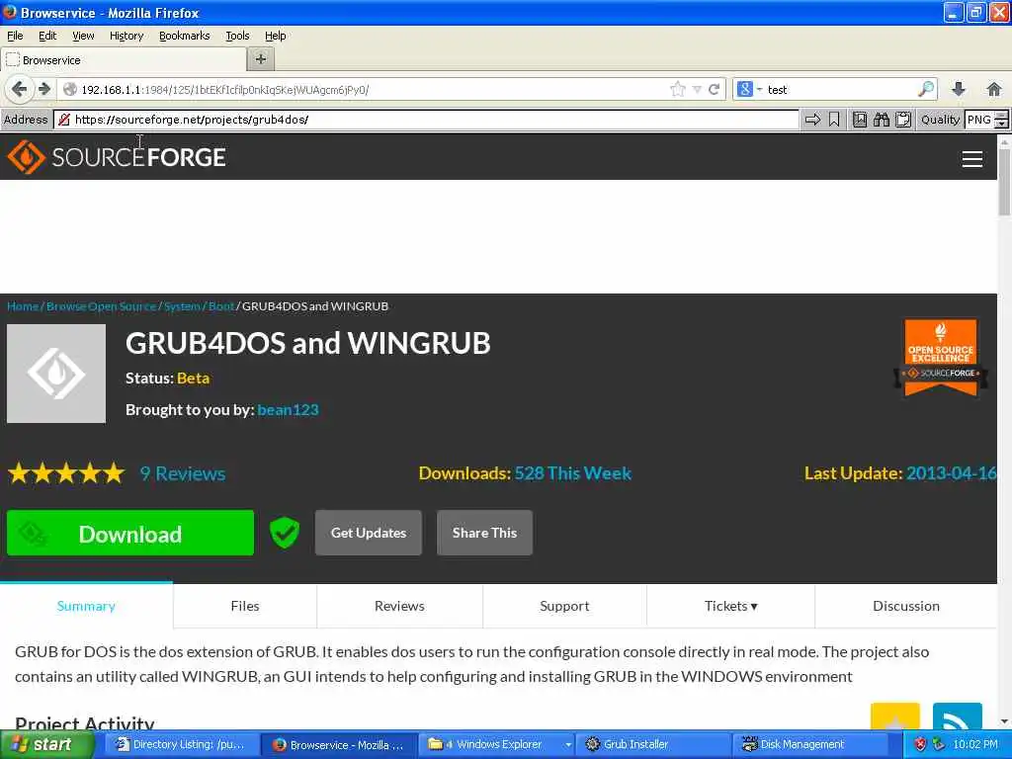Open the Tools menu
The height and width of the screenshot is (759, 1012).
coord(237,36)
